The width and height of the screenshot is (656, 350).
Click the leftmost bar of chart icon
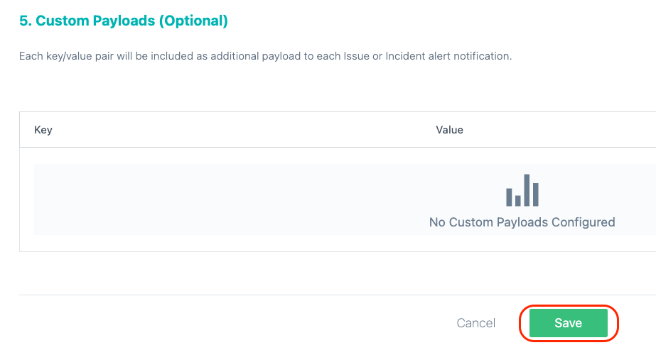(509, 197)
